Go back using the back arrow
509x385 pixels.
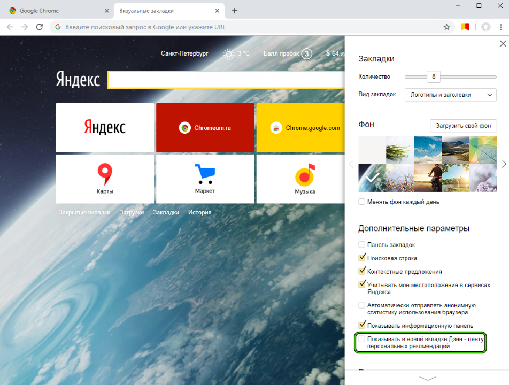(10, 27)
